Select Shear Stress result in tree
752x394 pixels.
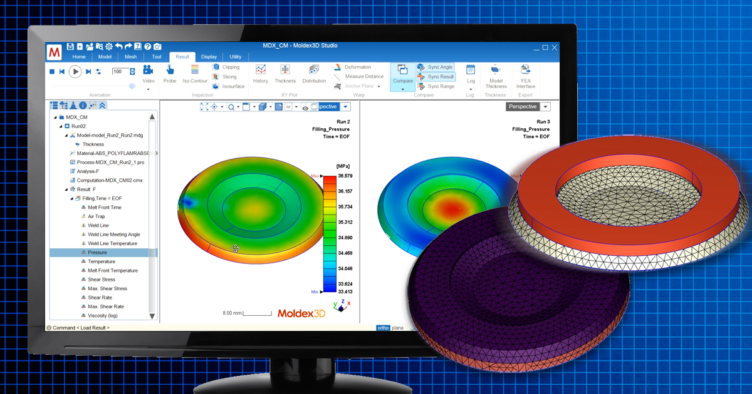[101, 280]
